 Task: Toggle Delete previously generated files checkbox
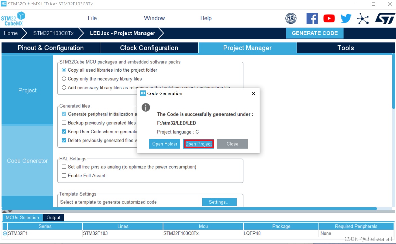(64, 140)
